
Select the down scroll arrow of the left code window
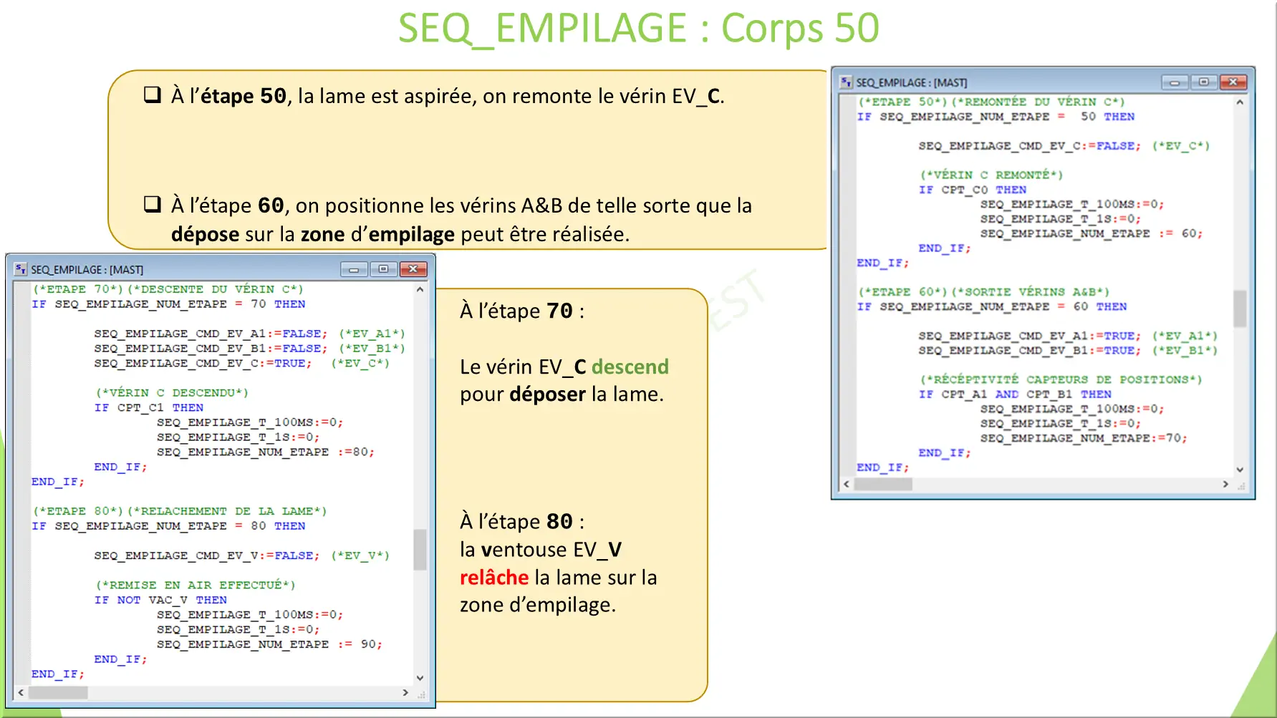pyautogui.click(x=420, y=677)
